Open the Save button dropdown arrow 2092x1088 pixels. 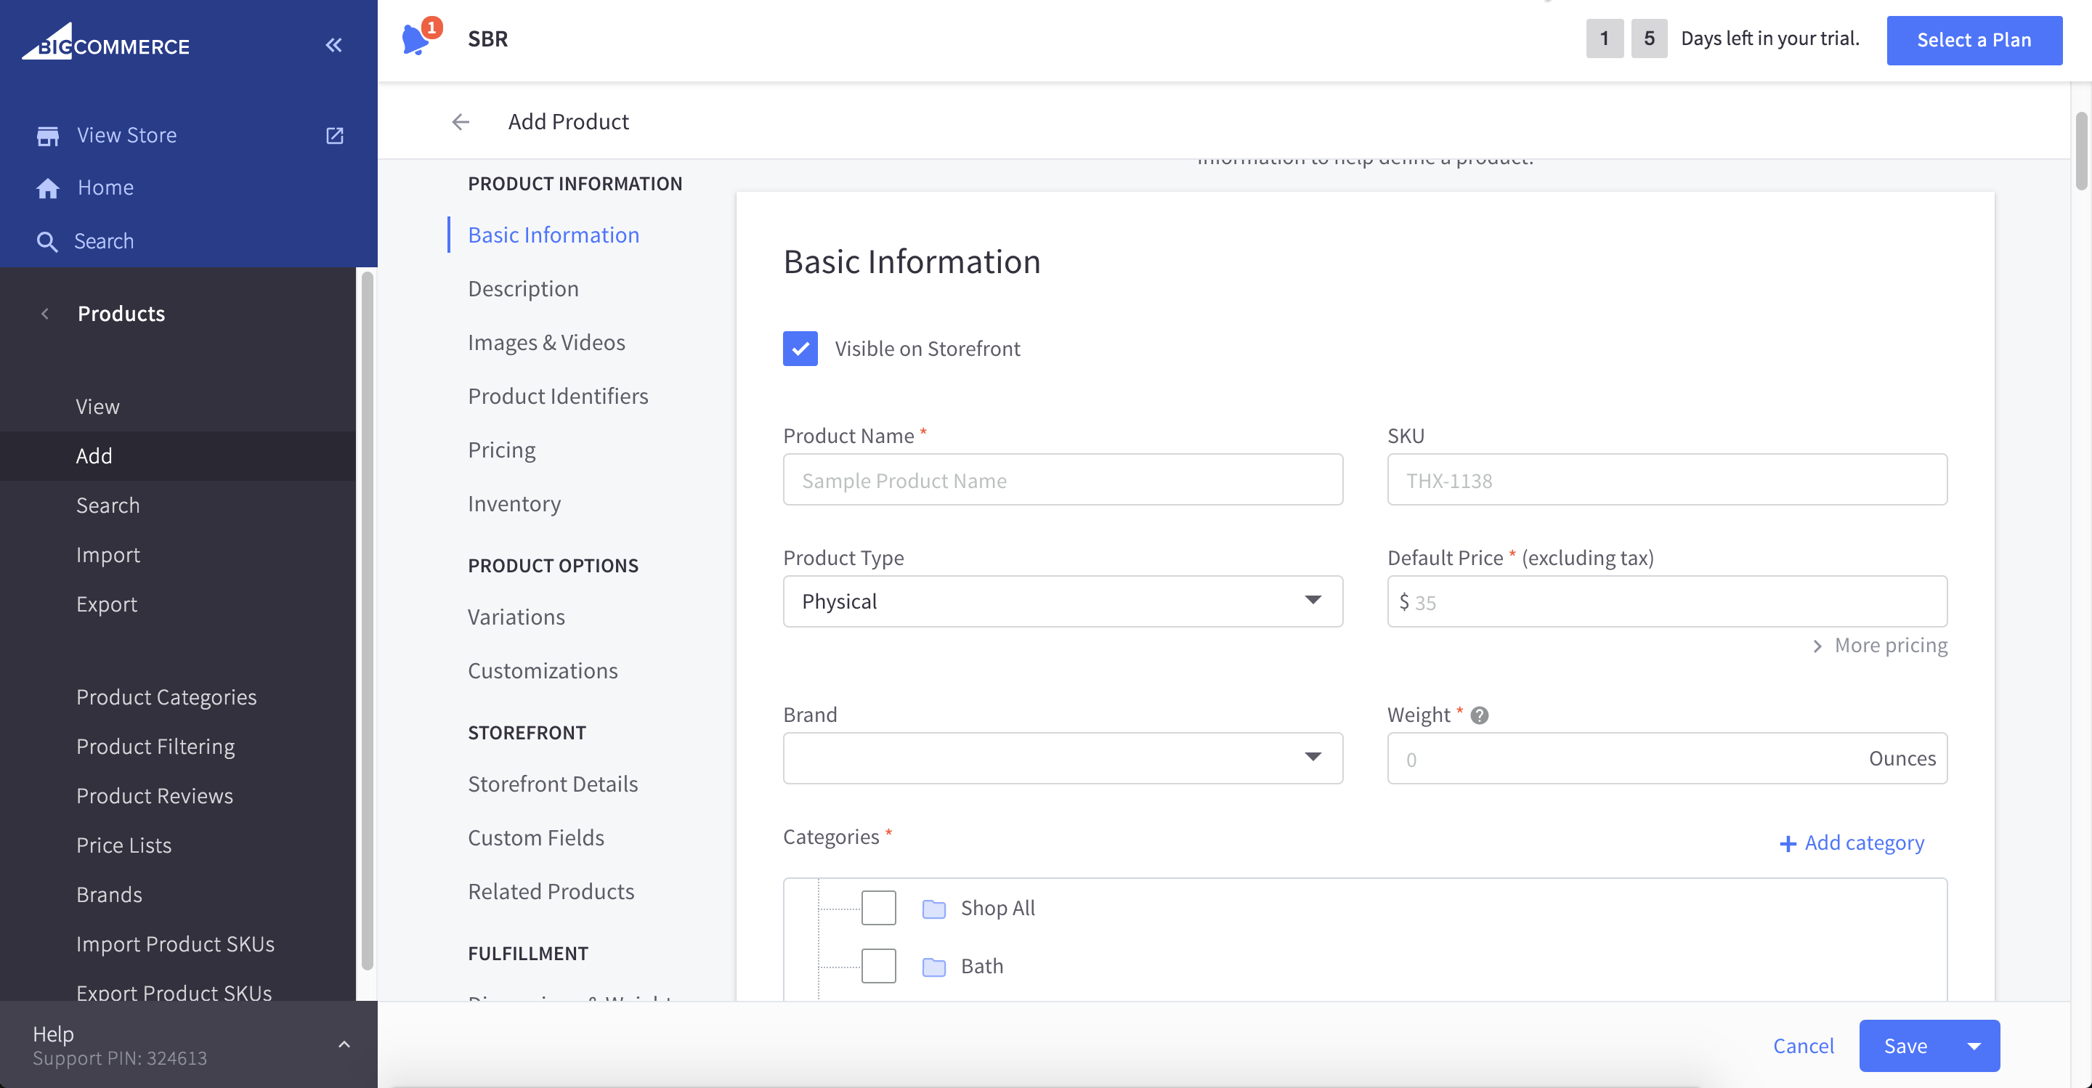click(x=1974, y=1046)
